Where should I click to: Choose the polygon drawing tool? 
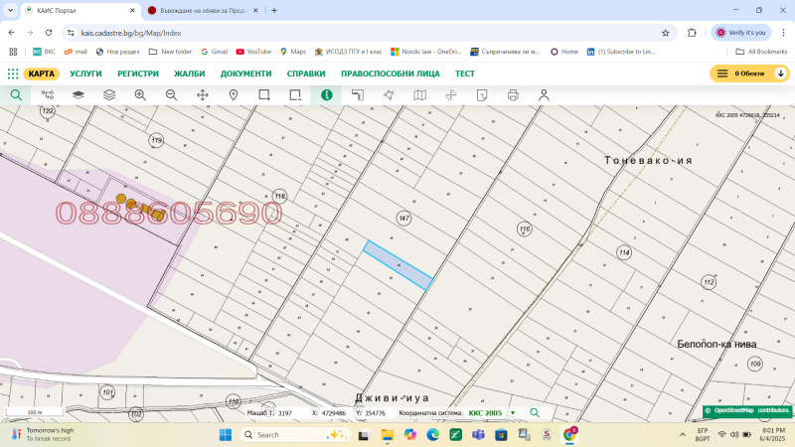coord(389,95)
